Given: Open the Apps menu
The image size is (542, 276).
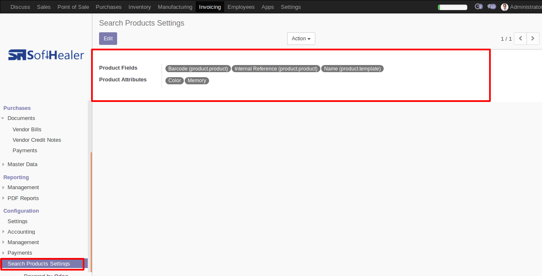Looking at the screenshot, I should 268,7.
